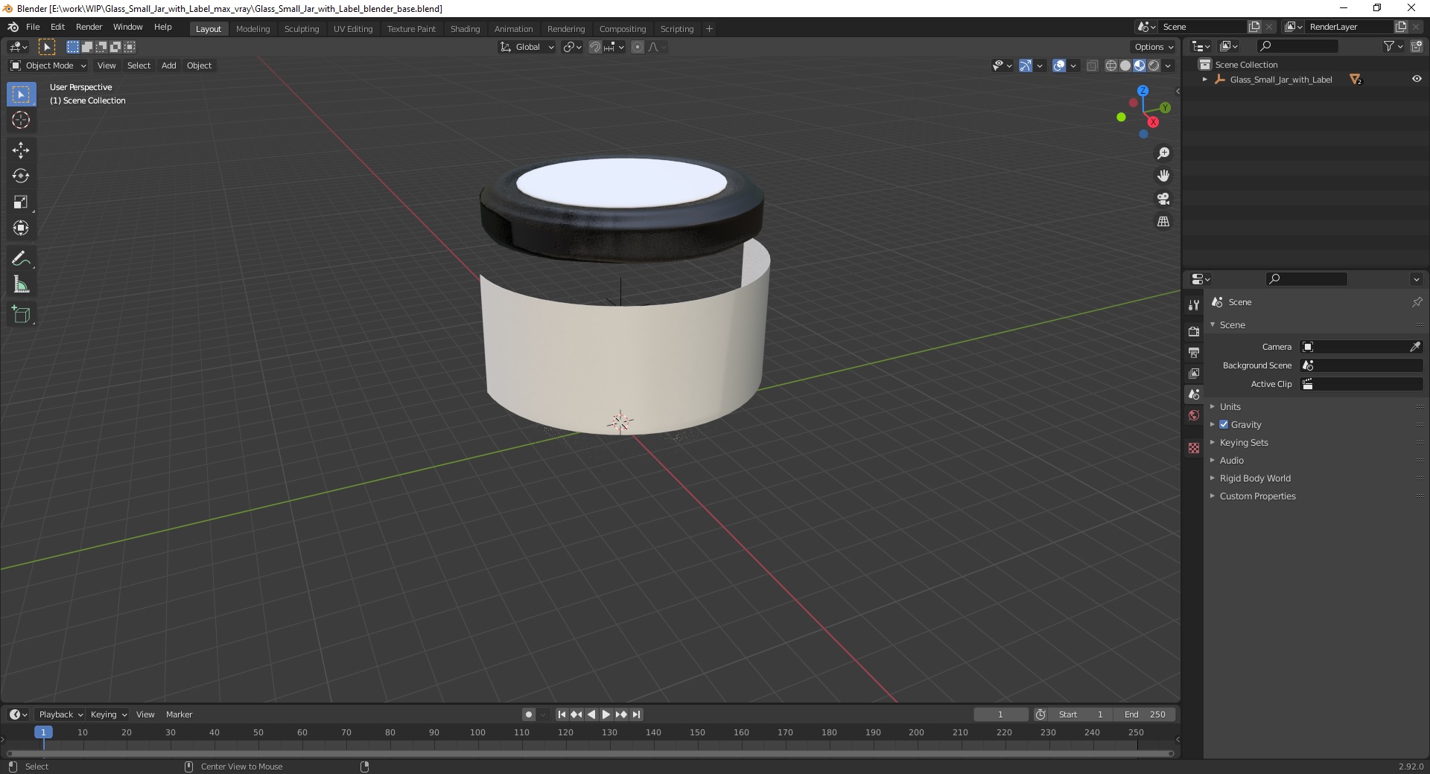
Task: Open the viewport Add menu
Action: point(169,65)
